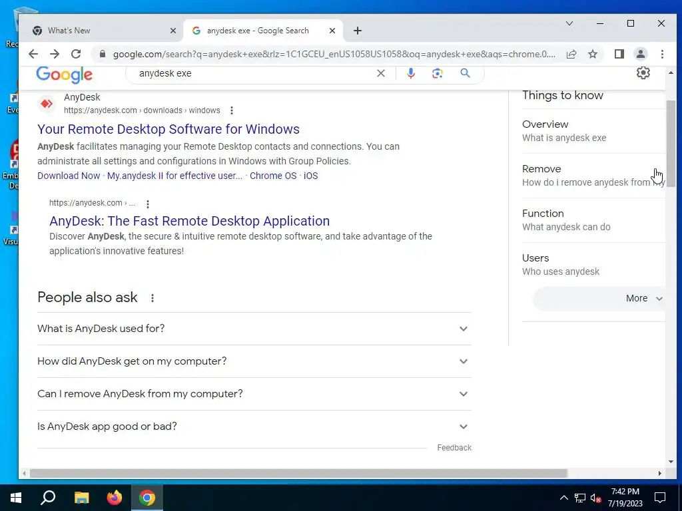Open AnyDesk: The Fast Remote Desktop Application
682x511 pixels.
point(189,221)
